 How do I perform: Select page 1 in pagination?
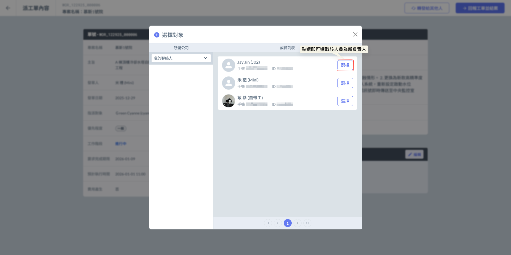pos(287,223)
